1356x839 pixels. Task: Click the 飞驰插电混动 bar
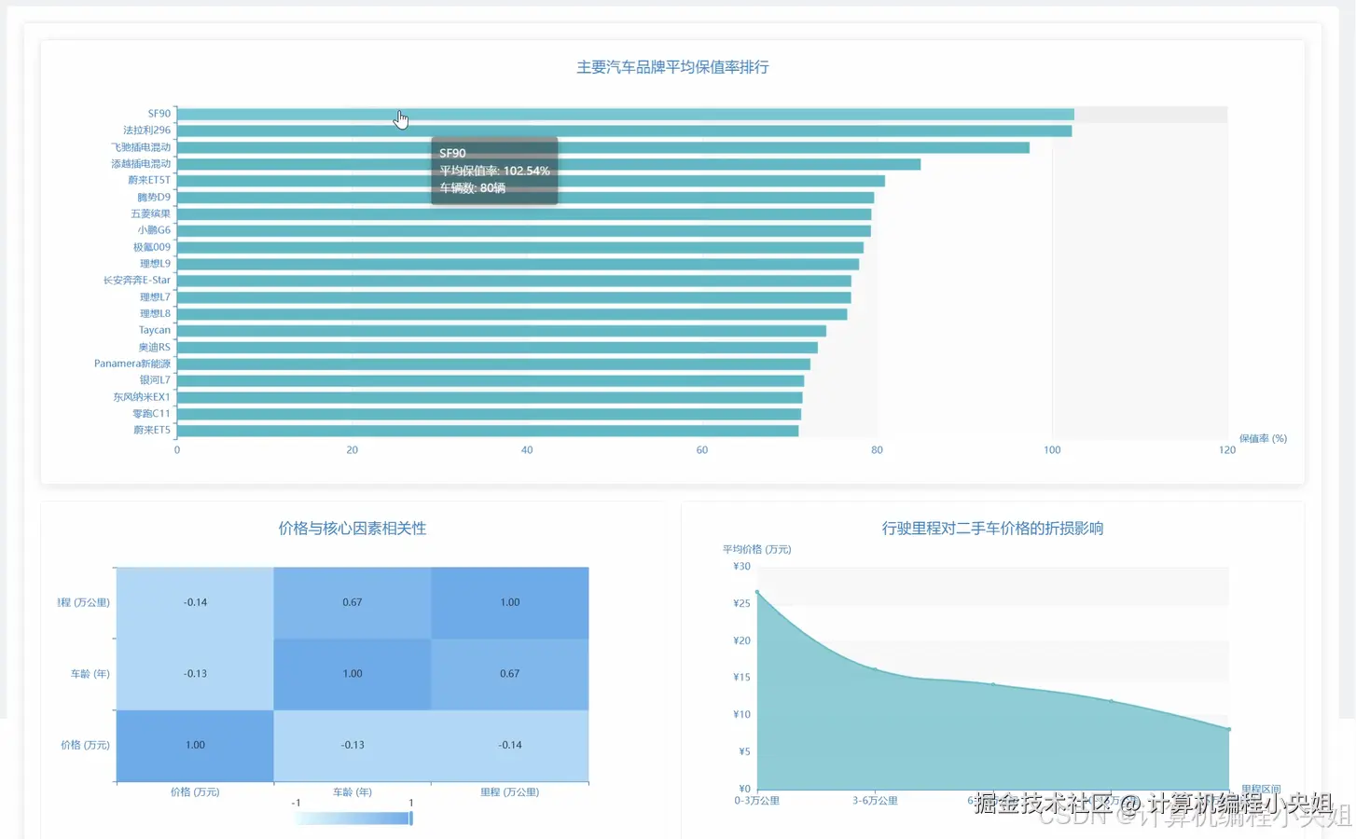click(603, 147)
